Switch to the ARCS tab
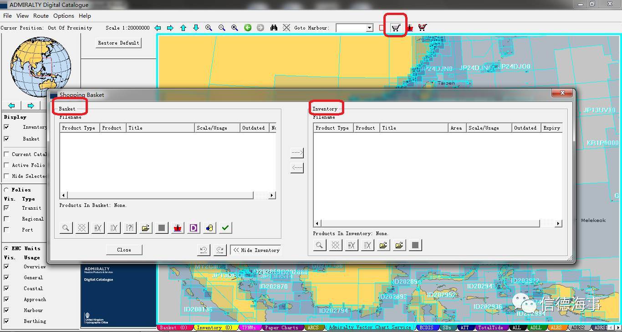622x332 pixels. click(313, 327)
